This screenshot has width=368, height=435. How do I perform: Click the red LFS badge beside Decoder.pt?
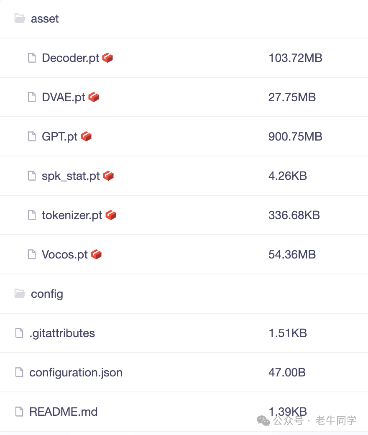107,58
